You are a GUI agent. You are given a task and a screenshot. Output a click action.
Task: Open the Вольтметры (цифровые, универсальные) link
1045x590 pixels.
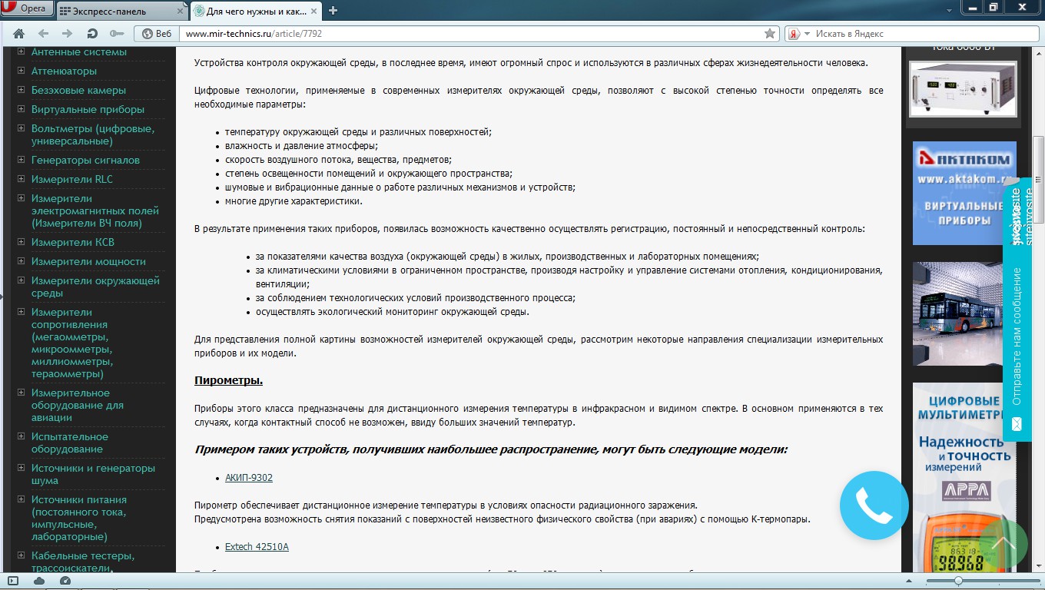click(x=93, y=134)
